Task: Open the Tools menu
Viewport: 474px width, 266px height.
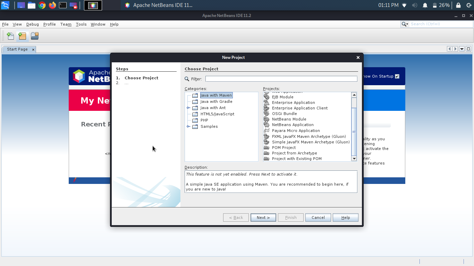Action: point(81,24)
